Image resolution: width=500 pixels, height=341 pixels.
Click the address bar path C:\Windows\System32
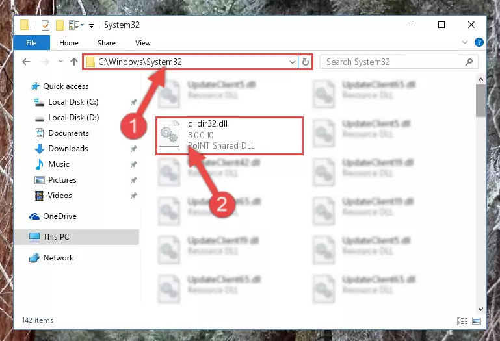[140, 62]
